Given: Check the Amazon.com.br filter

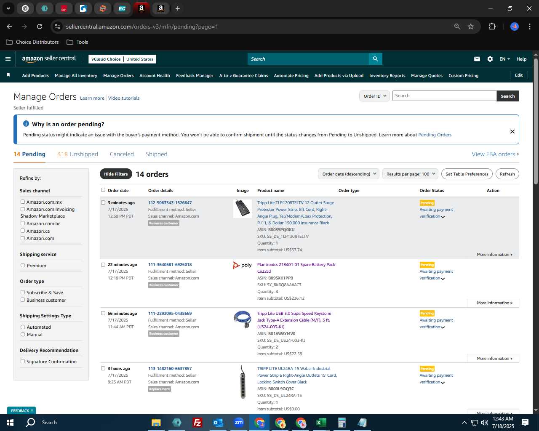Looking at the screenshot, I should click(23, 223).
